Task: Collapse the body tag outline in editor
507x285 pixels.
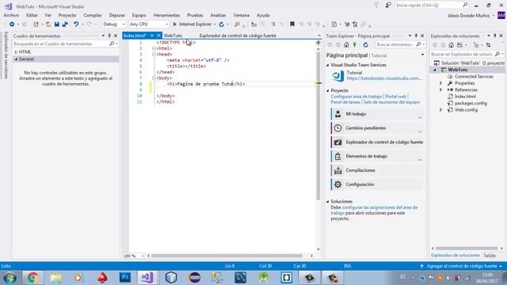Action: point(154,78)
